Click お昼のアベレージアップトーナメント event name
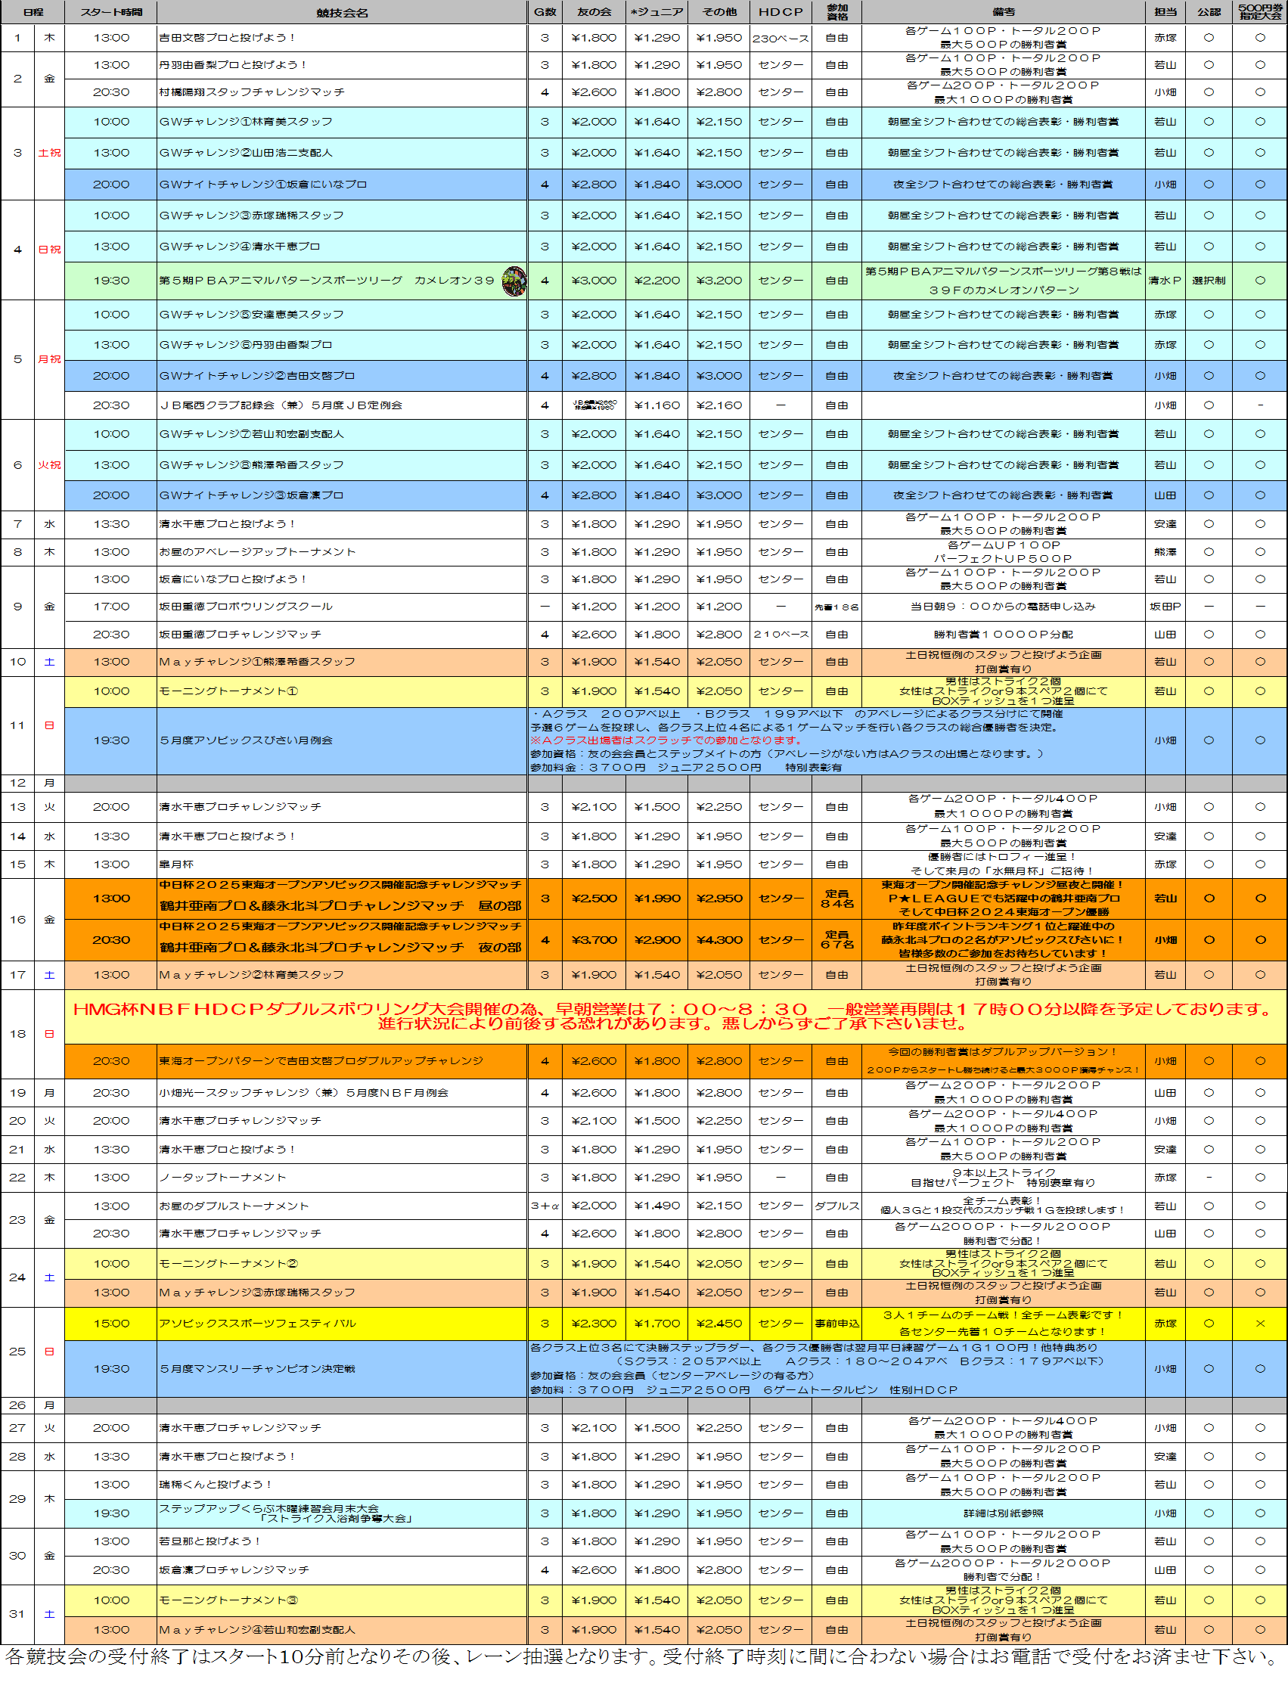Image resolution: width=1288 pixels, height=1701 pixels. [x=258, y=552]
